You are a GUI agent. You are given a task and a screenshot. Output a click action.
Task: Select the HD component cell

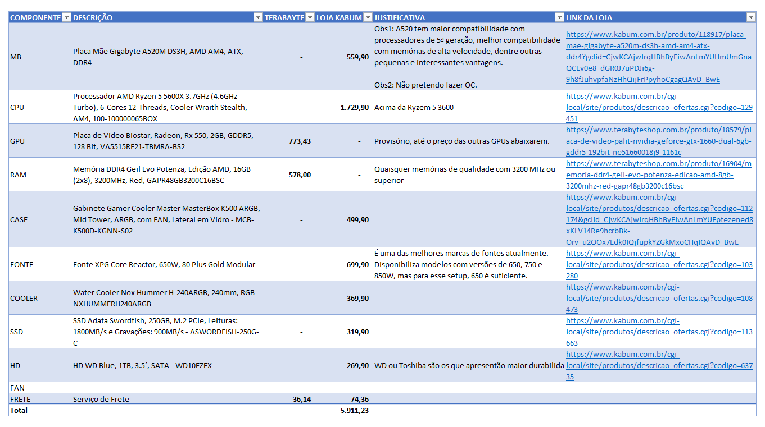click(x=40, y=365)
